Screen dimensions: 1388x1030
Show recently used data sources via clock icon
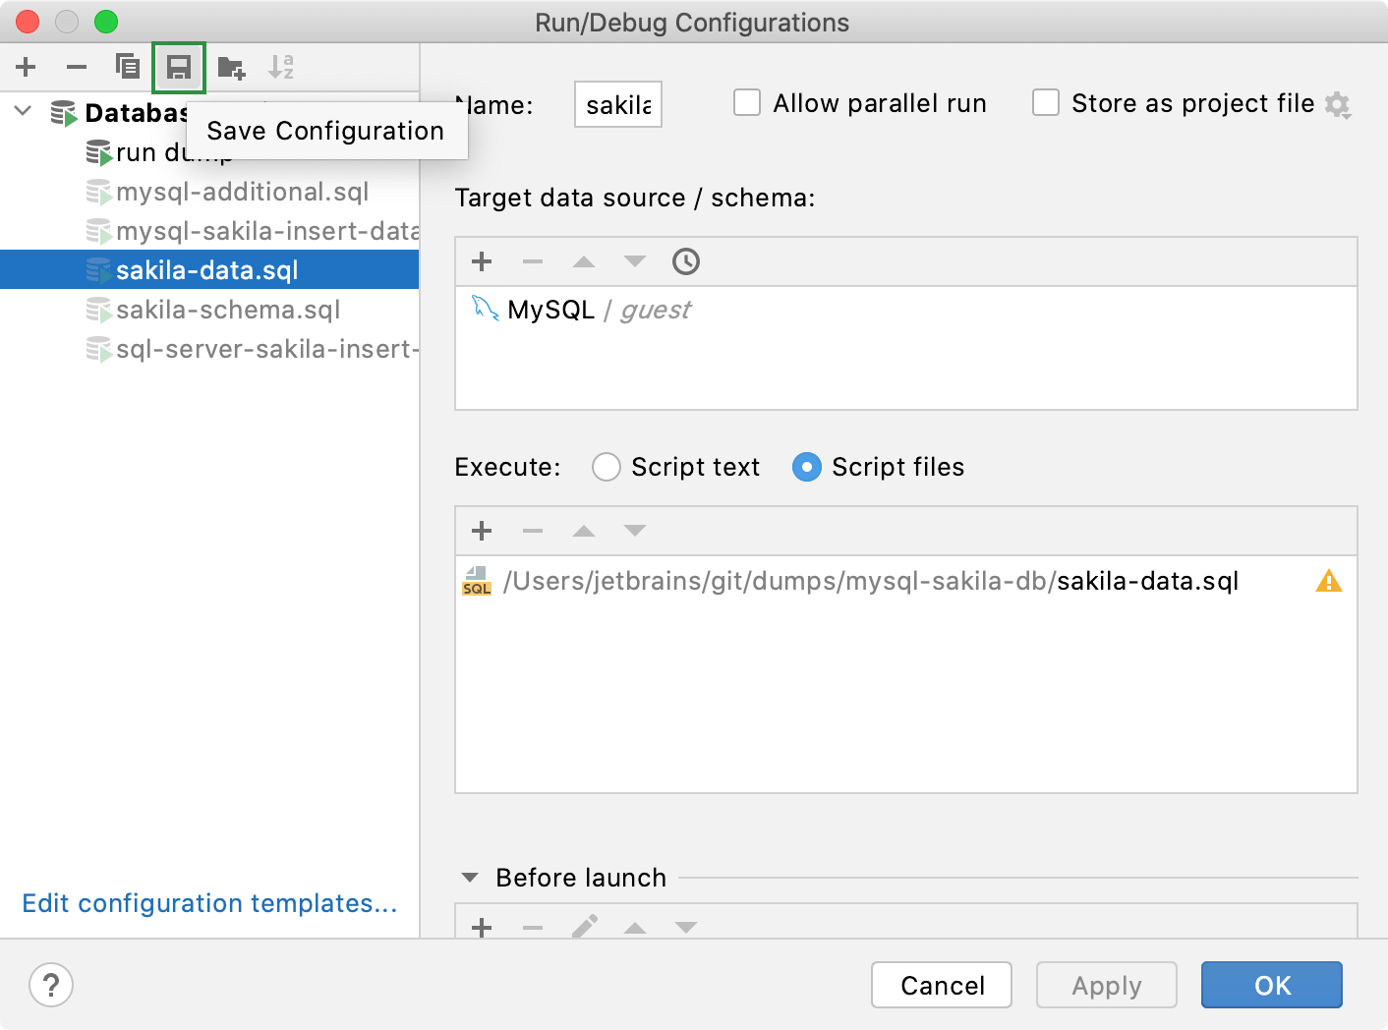coord(685,261)
